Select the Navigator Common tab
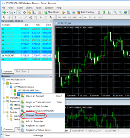The height and width of the screenshot is (138, 130). tap(8, 129)
